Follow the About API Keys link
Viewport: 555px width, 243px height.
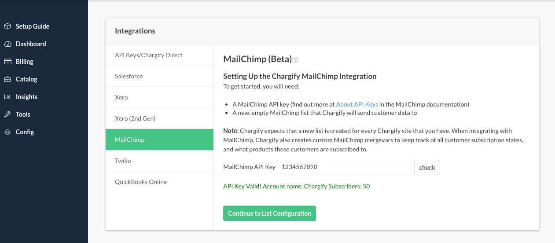[357, 104]
